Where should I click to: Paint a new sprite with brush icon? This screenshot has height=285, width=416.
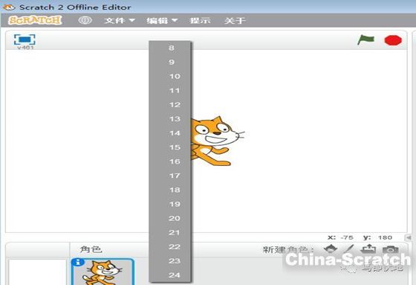point(348,249)
